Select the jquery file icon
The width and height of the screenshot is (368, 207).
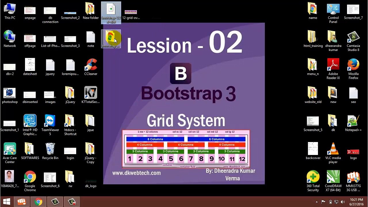pyautogui.click(x=50, y=67)
